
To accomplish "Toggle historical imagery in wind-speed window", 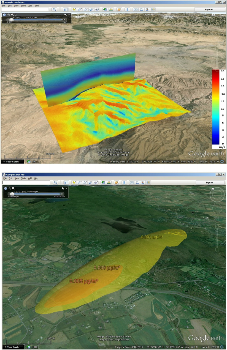I will [x=105, y=9].
